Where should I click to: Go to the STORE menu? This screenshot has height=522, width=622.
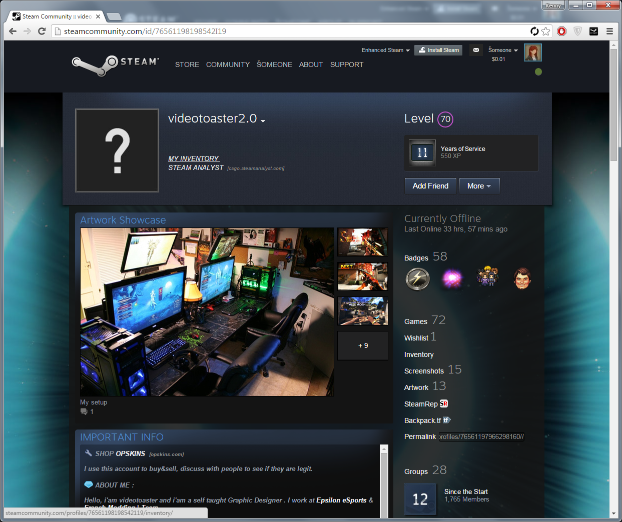(187, 64)
